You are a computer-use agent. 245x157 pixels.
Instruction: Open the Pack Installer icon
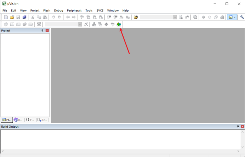tap(119, 24)
